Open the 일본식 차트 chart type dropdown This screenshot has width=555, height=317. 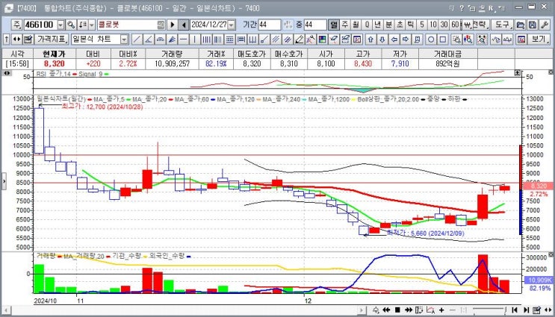click(124, 40)
